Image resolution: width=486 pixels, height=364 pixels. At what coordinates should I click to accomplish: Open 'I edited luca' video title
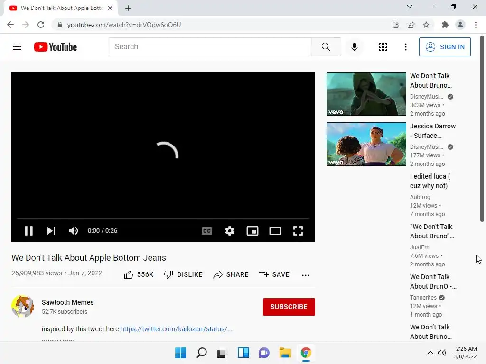430,181
